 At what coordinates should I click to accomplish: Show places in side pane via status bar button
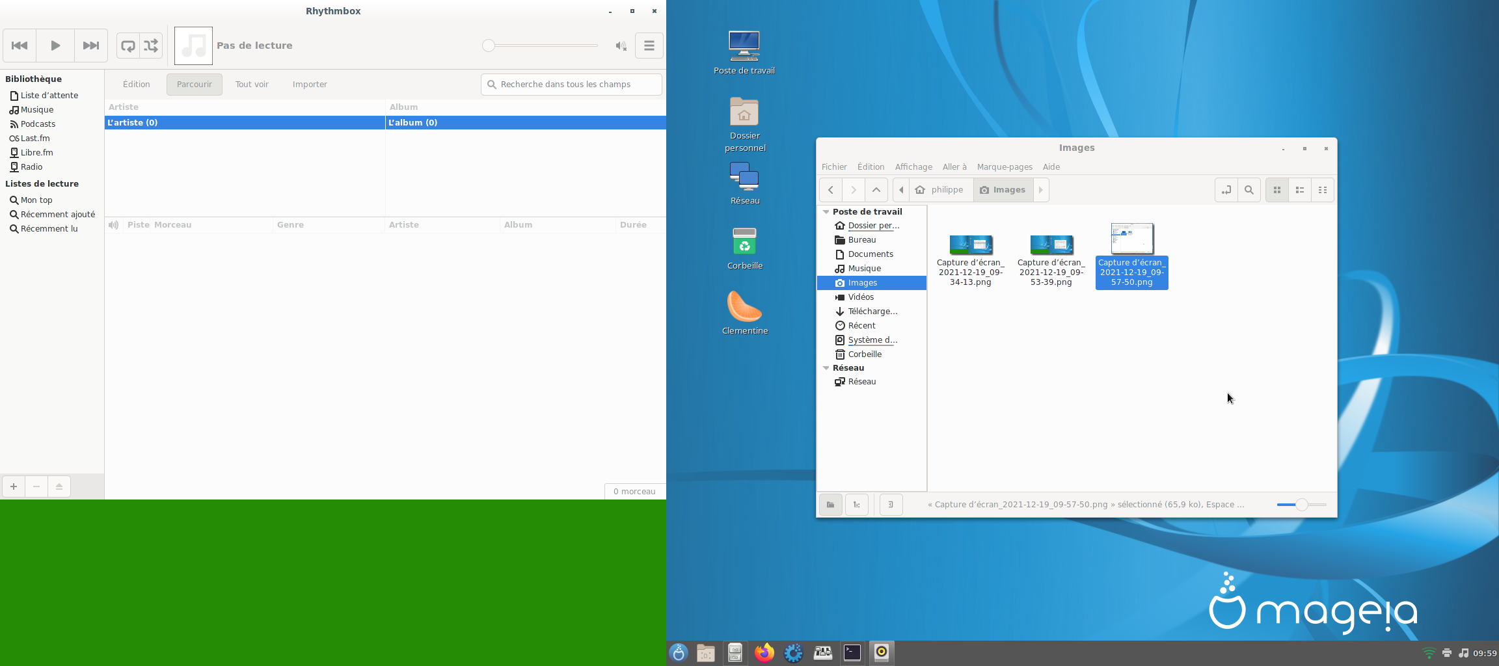point(831,505)
